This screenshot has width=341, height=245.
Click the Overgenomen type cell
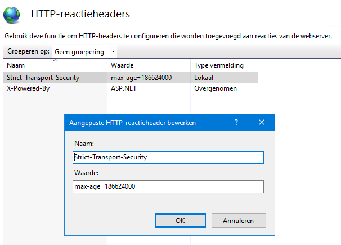tap(216, 88)
